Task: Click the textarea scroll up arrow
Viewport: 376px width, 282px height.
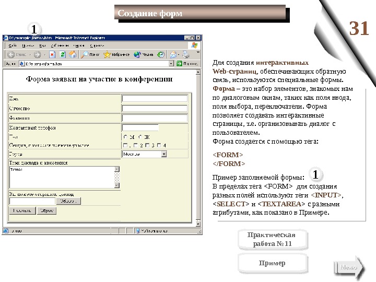Action: point(117,169)
